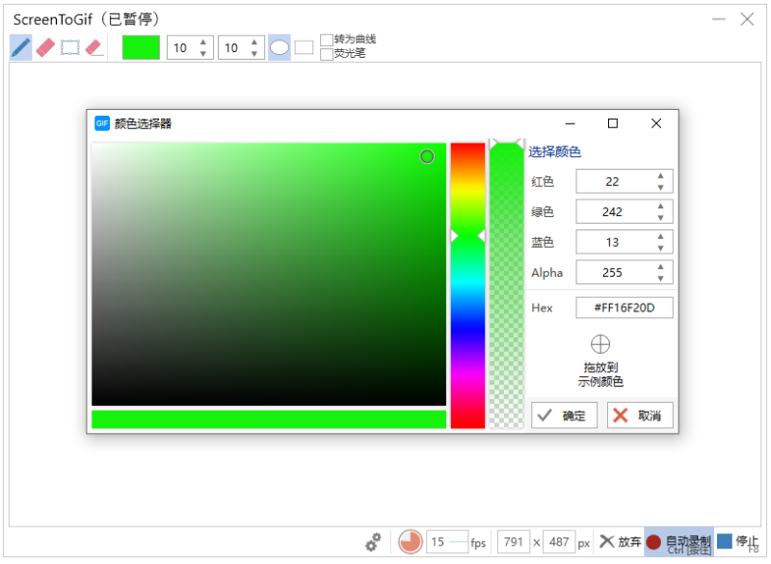
Task: Open recorder settings gear icon
Action: [373, 542]
